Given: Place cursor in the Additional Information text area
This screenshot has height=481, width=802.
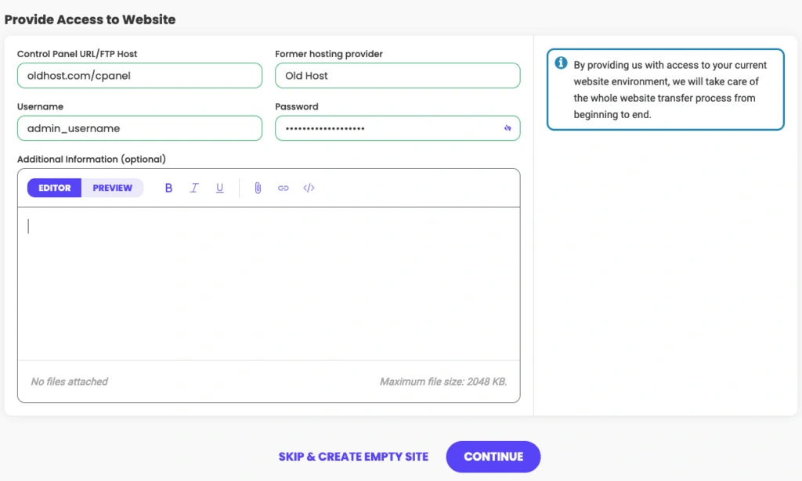Looking at the screenshot, I should click(268, 282).
